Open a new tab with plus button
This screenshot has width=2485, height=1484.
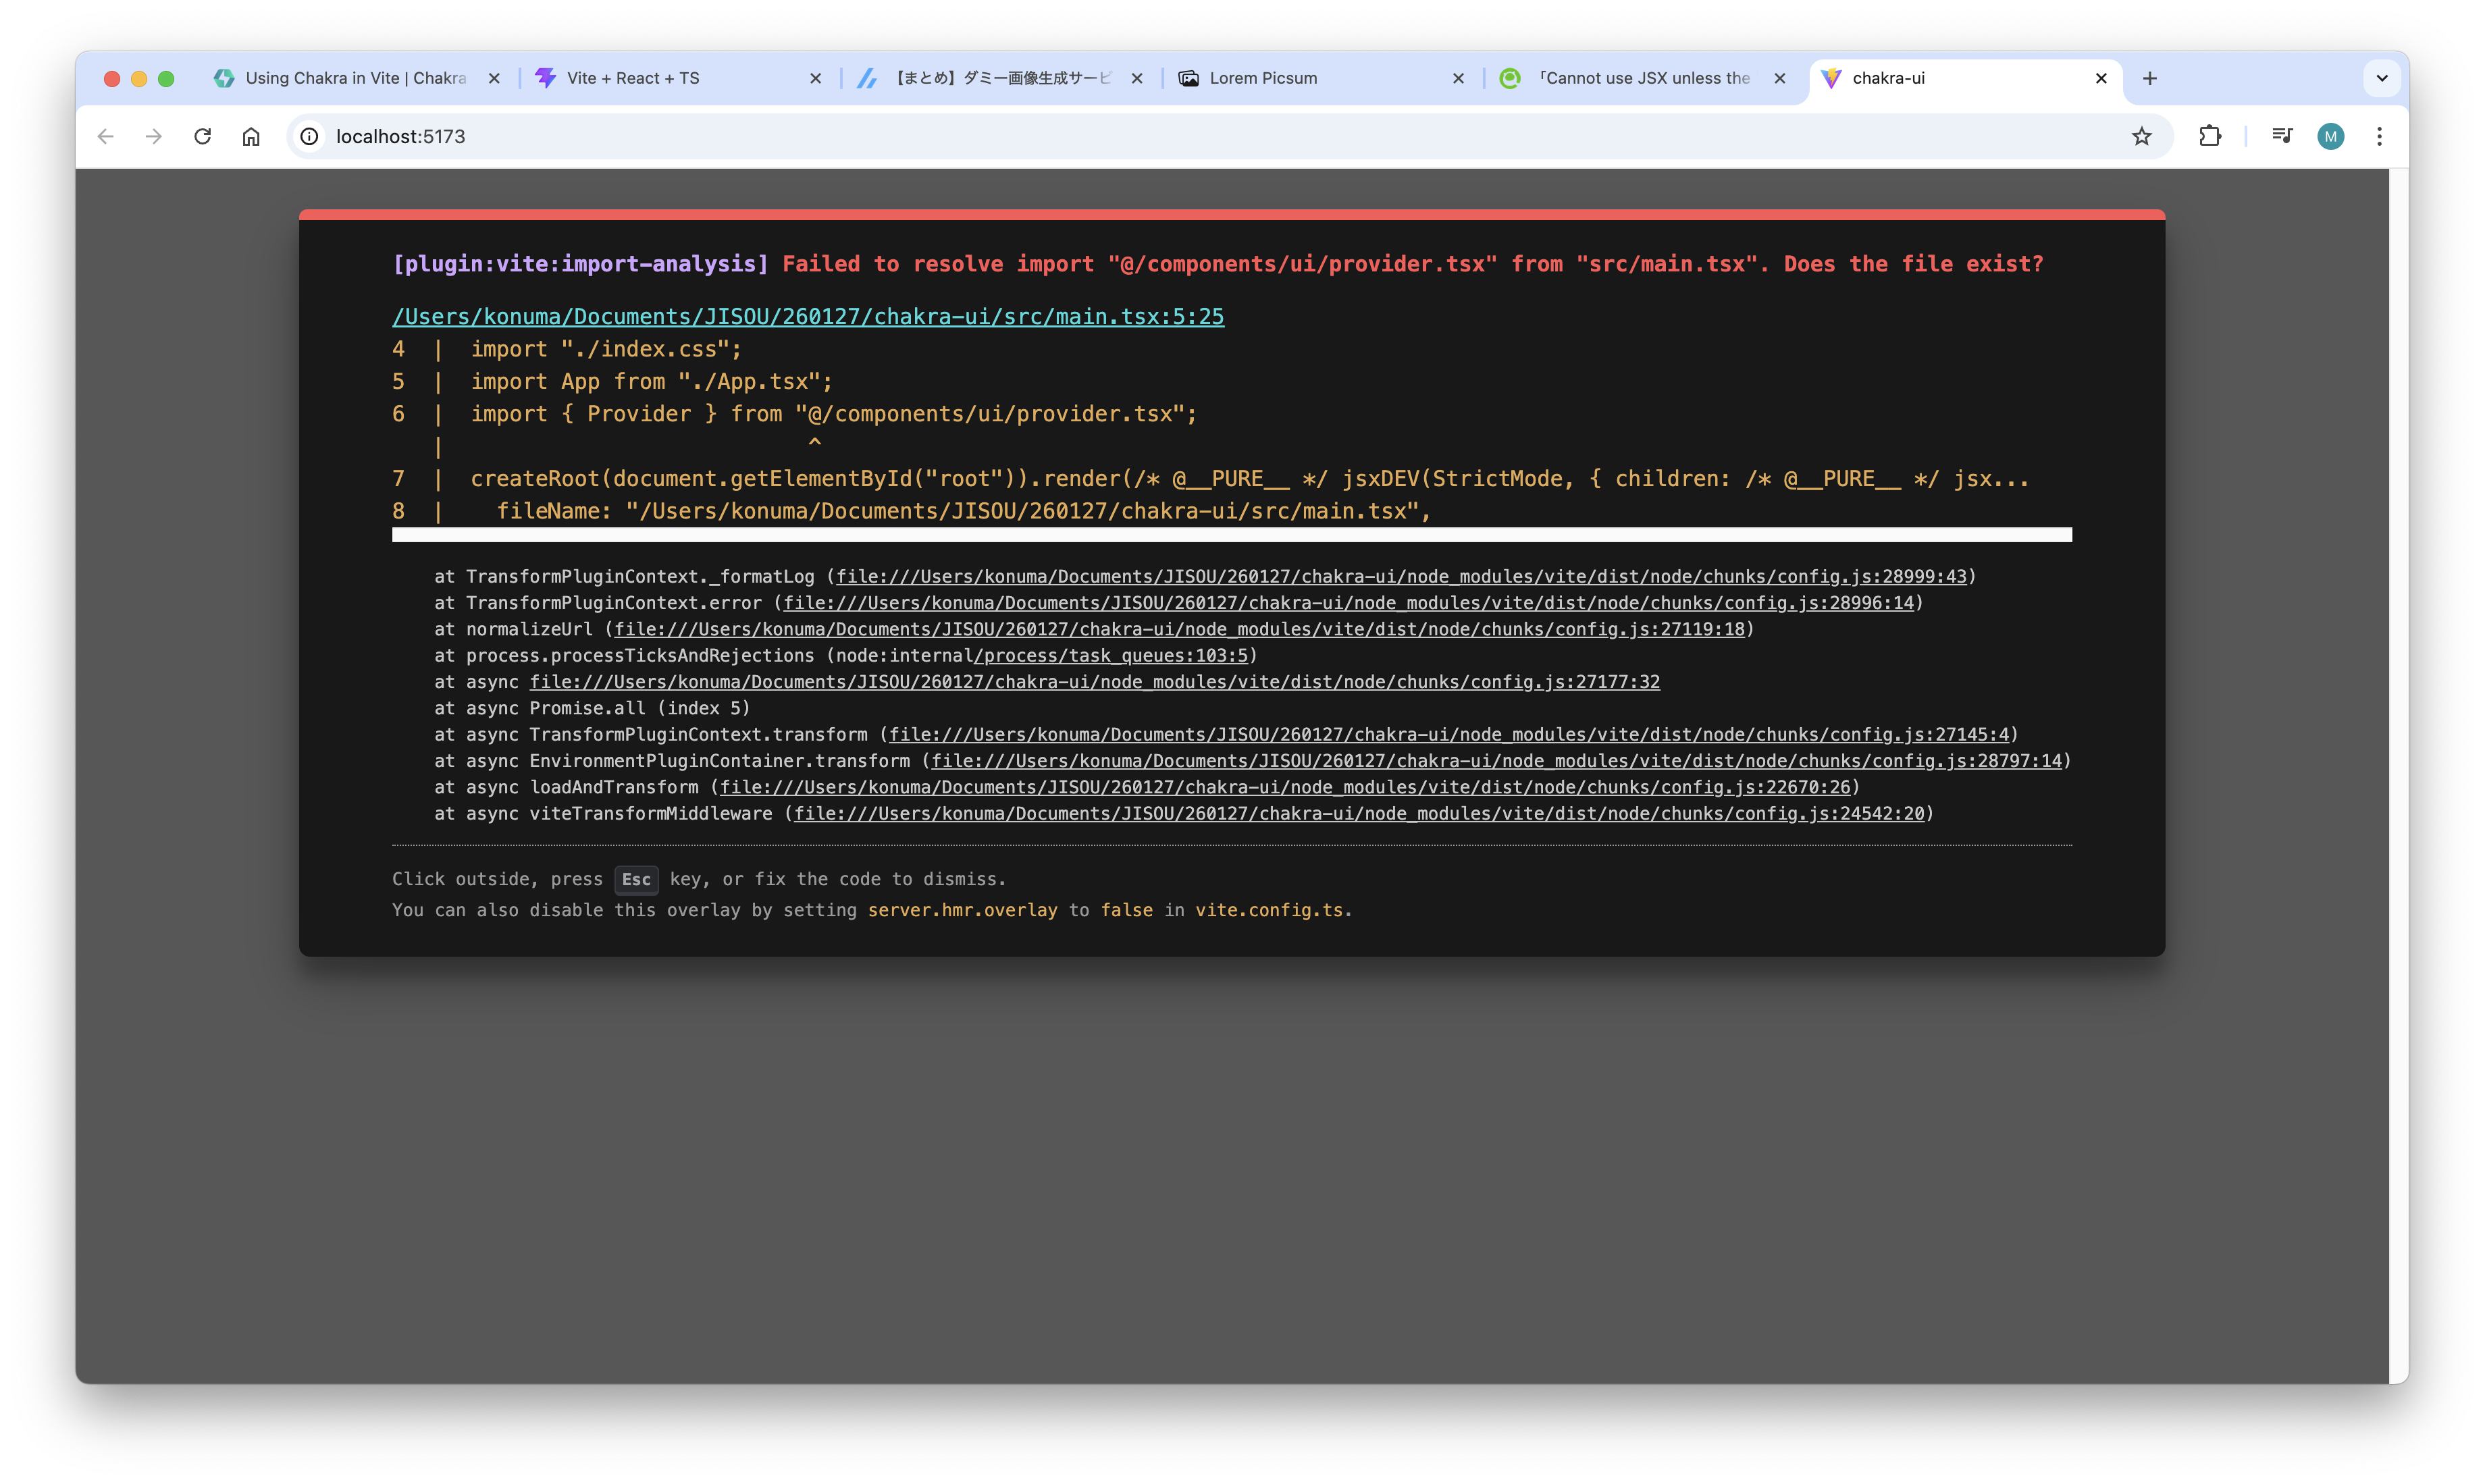[x=2150, y=78]
